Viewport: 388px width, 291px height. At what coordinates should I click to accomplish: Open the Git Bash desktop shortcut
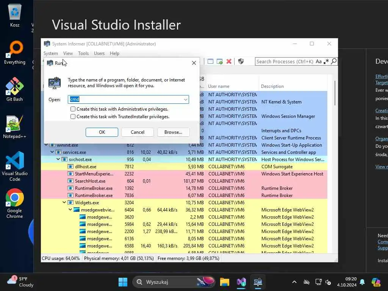click(15, 89)
